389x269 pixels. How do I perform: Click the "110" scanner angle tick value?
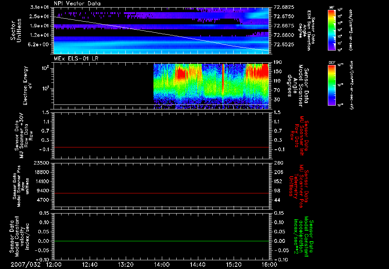tap(278, 81)
